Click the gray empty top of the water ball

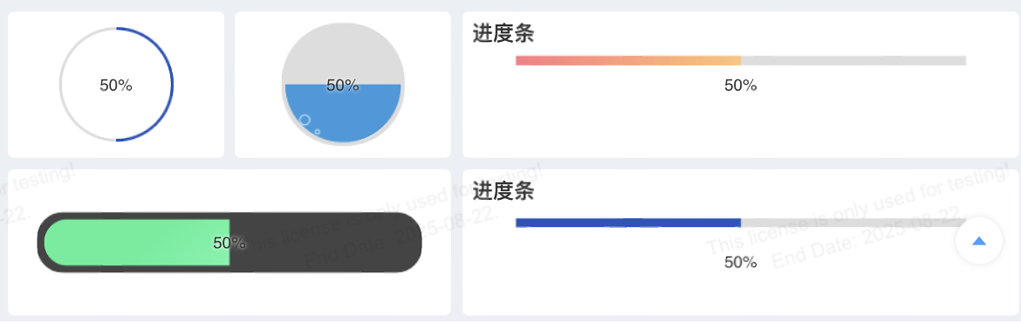[343, 52]
